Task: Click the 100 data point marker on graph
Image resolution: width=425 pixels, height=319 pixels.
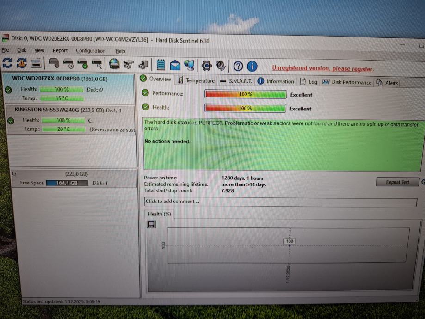Action: [x=289, y=241]
